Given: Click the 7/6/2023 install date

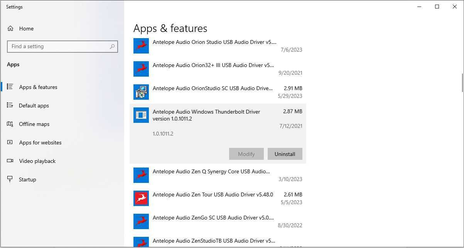Looking at the screenshot, I should click(292, 50).
